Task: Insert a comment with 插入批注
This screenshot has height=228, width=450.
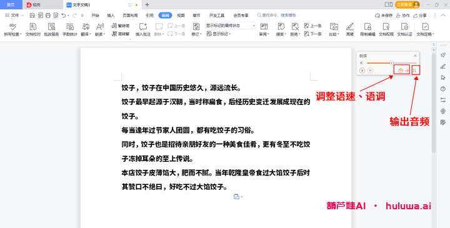Action: click(143, 30)
